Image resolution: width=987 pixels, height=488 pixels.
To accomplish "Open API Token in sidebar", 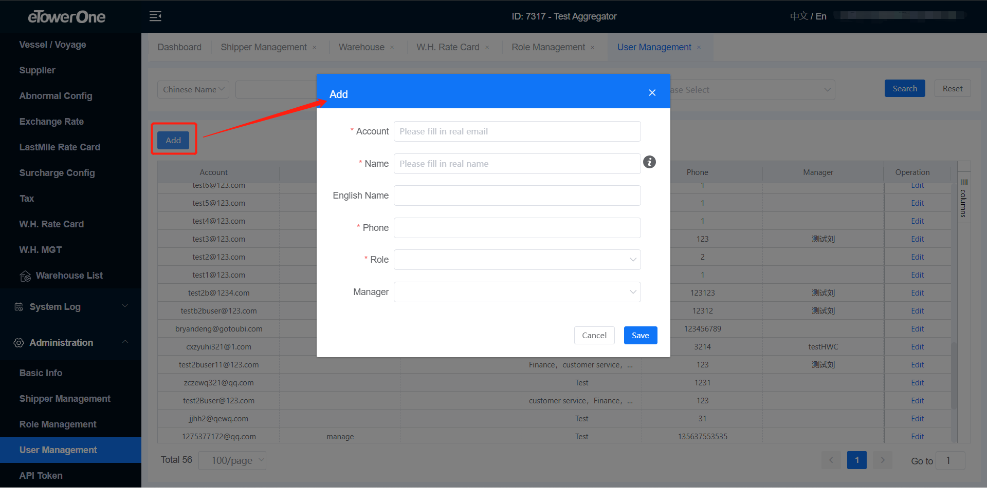I will pos(41,476).
